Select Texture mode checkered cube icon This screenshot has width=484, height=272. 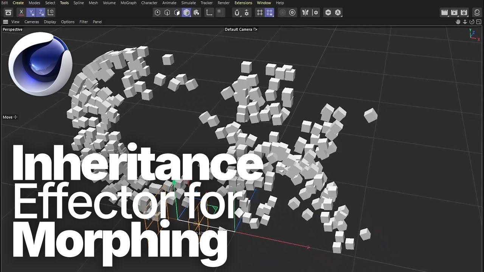point(197,12)
